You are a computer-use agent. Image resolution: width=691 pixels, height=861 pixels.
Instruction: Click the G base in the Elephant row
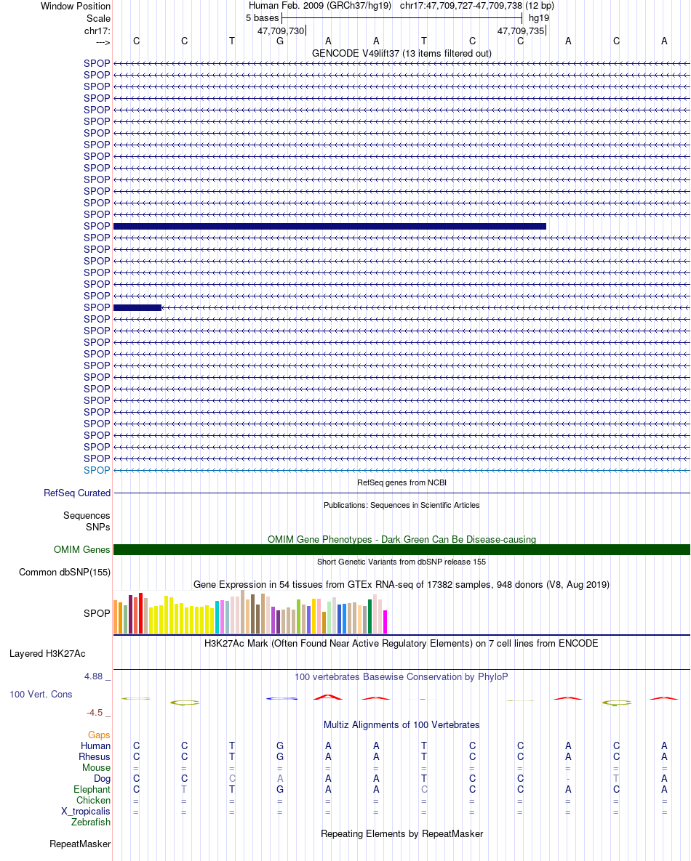tap(280, 790)
